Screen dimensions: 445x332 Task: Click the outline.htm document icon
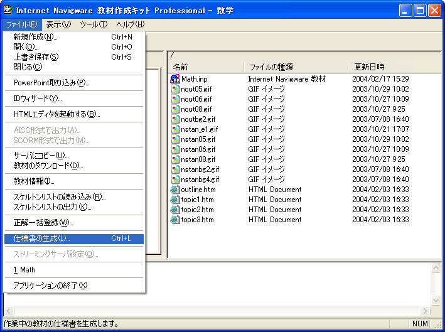click(x=175, y=190)
